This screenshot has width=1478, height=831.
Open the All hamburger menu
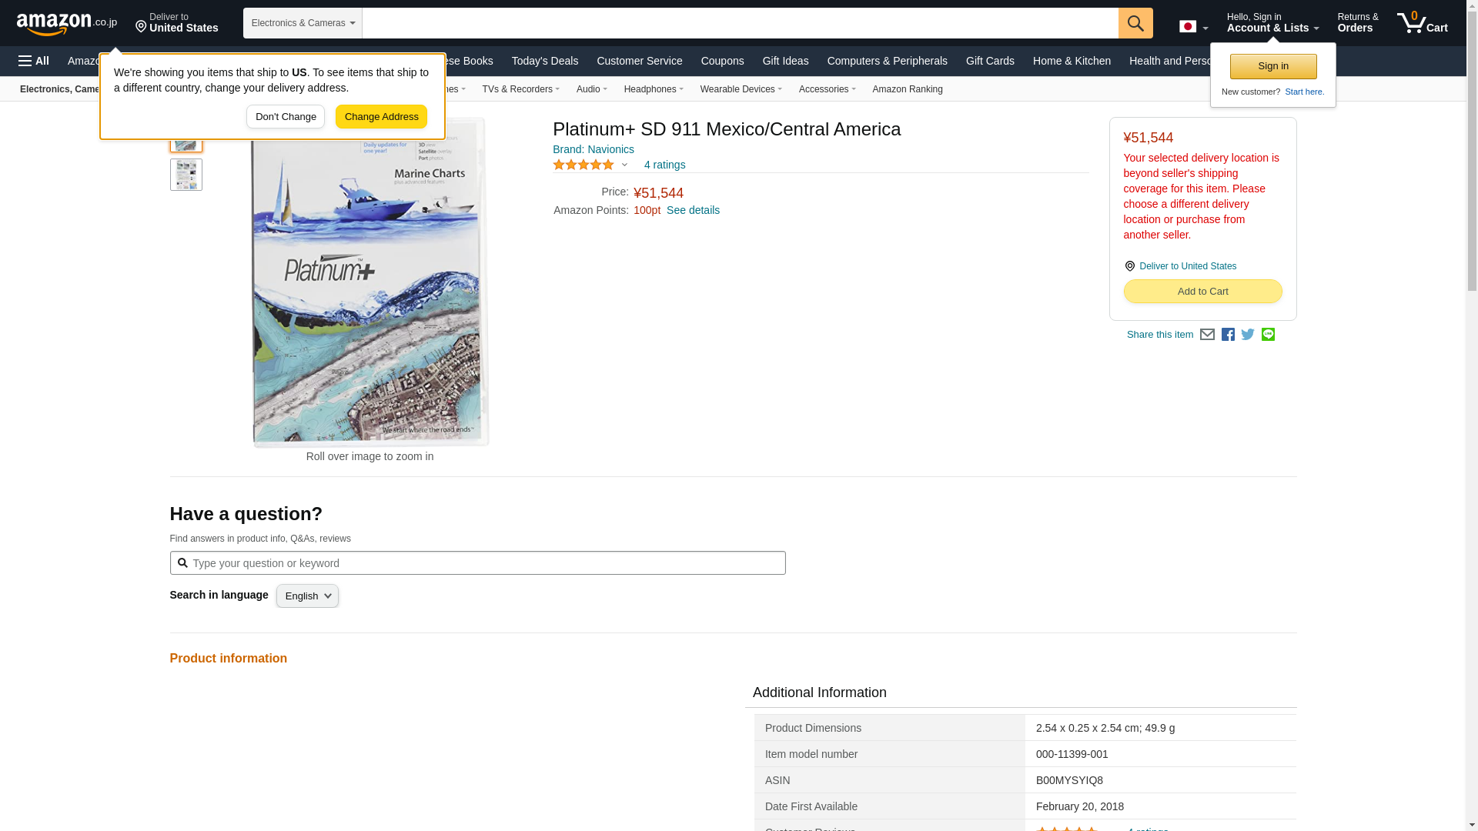point(34,61)
